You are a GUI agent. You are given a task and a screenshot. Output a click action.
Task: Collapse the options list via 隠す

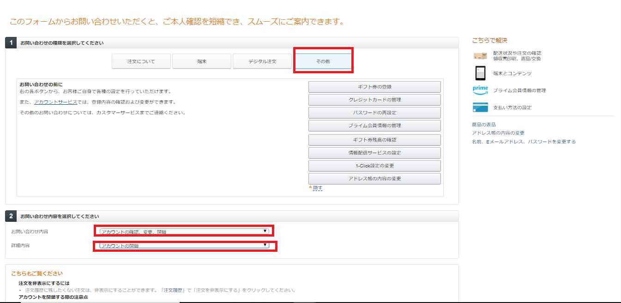[316, 188]
